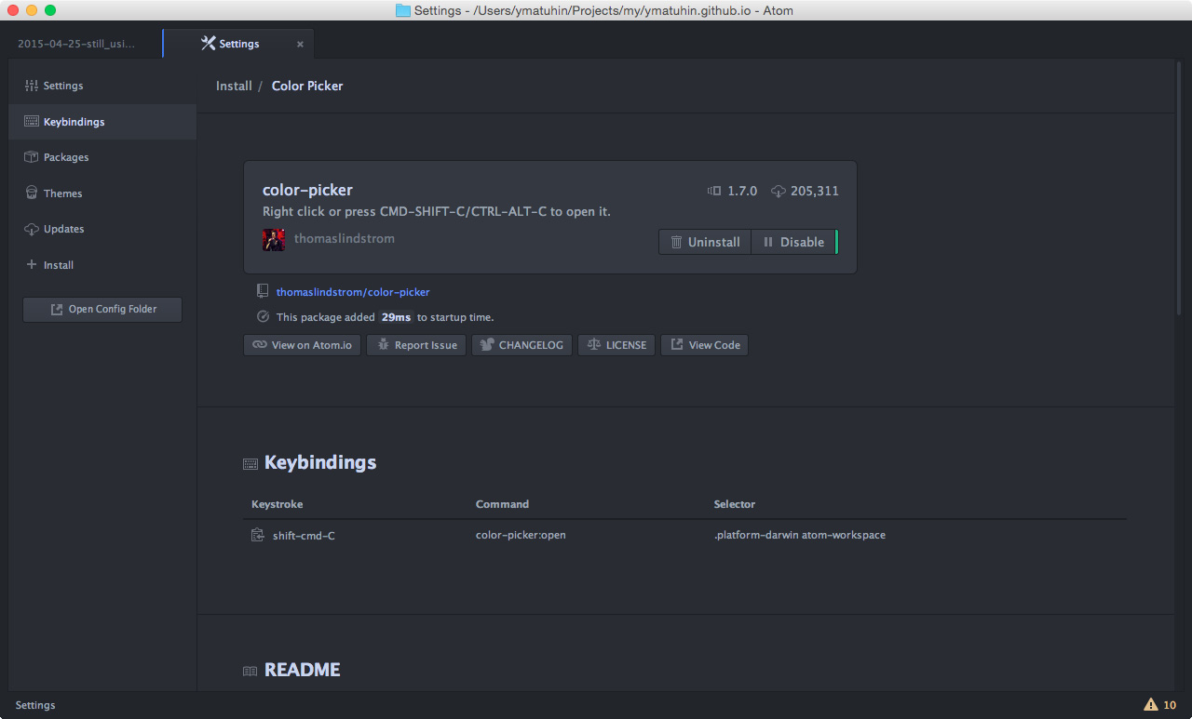Image resolution: width=1192 pixels, height=719 pixels.
Task: Click the folder icon in window title
Action: 403,10
